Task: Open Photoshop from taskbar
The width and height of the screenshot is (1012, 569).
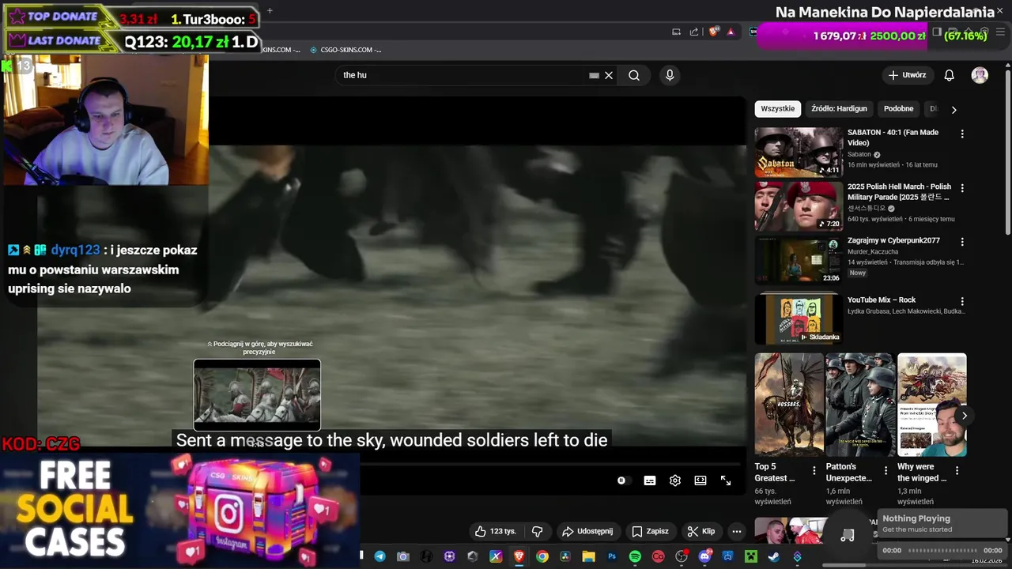Action: pyautogui.click(x=612, y=556)
